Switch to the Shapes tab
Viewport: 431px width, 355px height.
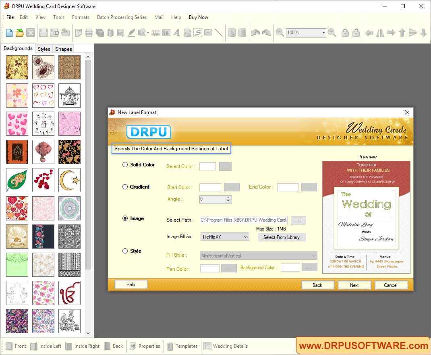click(x=64, y=49)
